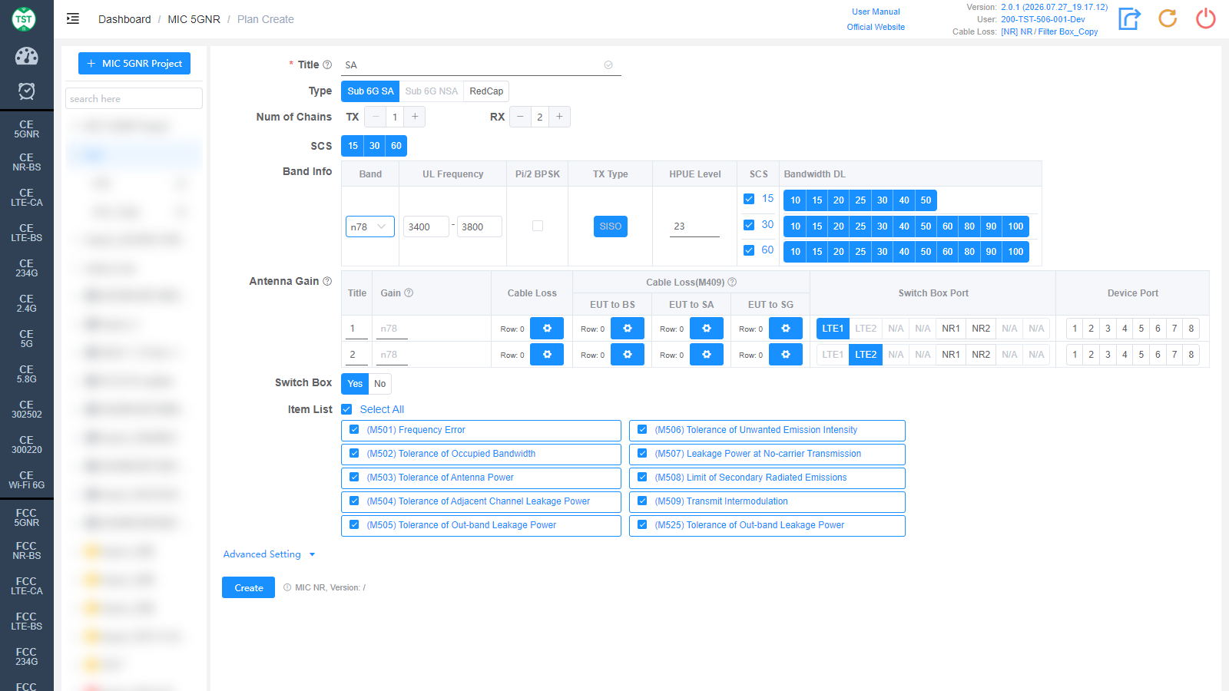
Task: Open EUT to SG gear for row 2
Action: [786, 355]
